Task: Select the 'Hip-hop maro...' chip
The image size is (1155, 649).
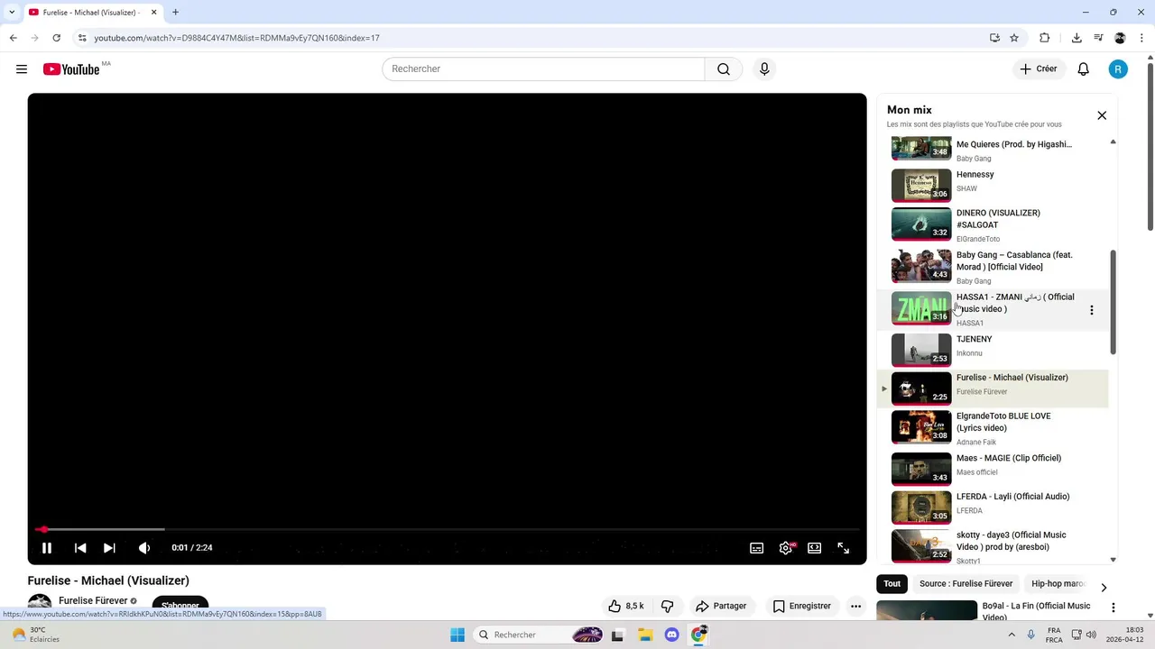Action: [x=1058, y=584]
